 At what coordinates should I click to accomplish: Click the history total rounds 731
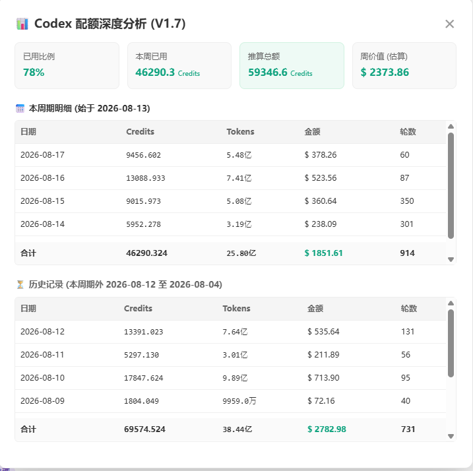click(408, 429)
